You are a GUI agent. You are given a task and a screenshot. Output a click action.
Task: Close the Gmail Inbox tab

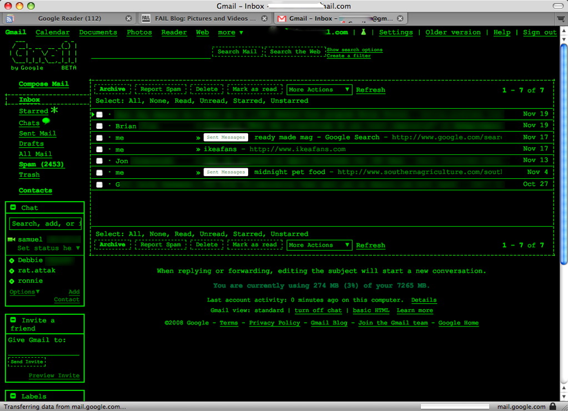tap(400, 18)
